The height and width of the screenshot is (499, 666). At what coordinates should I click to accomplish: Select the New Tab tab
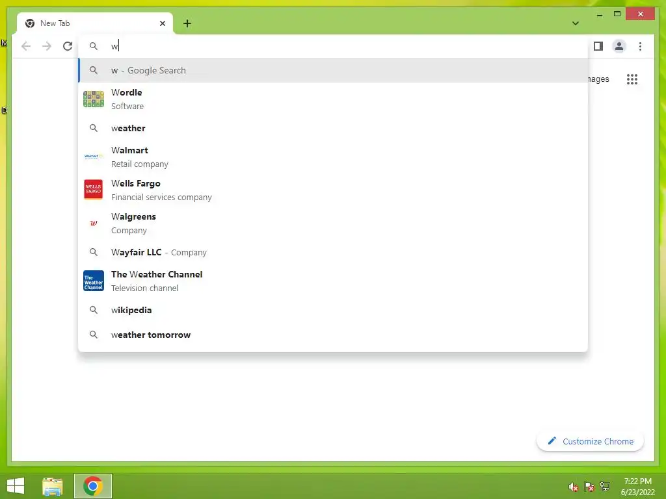[x=95, y=23]
